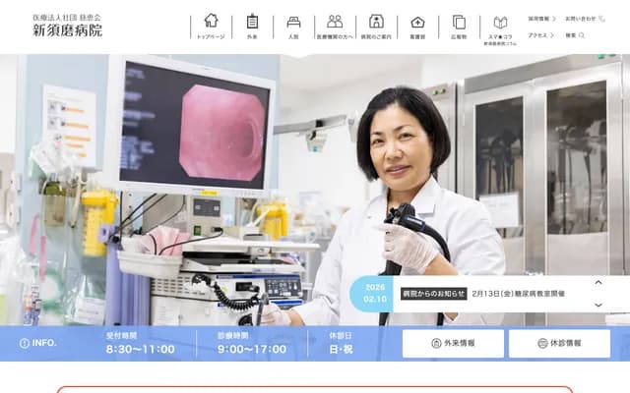This screenshot has width=630, height=393.
Task: Click the 病院からのお知らせ label
Action: (x=433, y=294)
